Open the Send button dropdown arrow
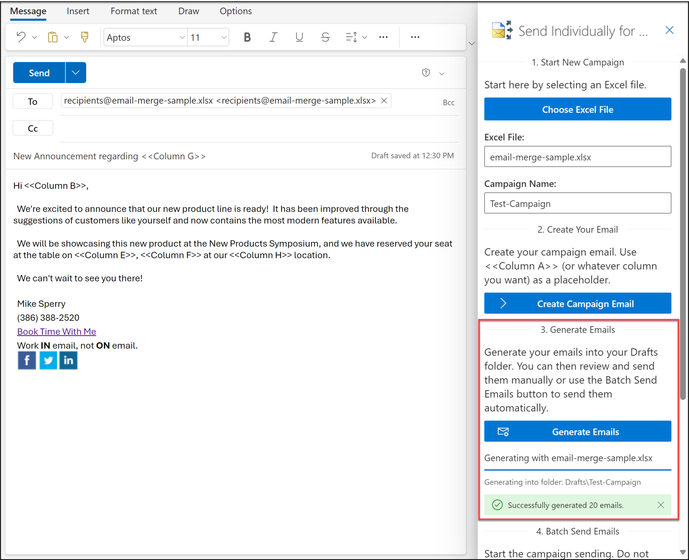Image resolution: width=689 pixels, height=560 pixels. 75,72
